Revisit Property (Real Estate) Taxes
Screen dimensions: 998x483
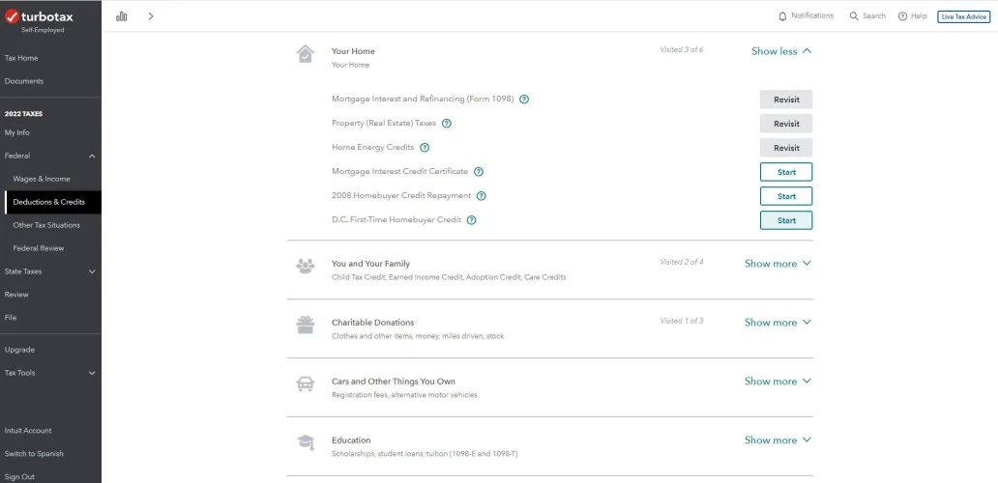[x=786, y=124]
